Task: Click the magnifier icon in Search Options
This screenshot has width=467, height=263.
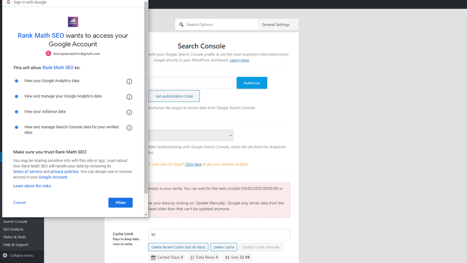Action: coord(181,24)
